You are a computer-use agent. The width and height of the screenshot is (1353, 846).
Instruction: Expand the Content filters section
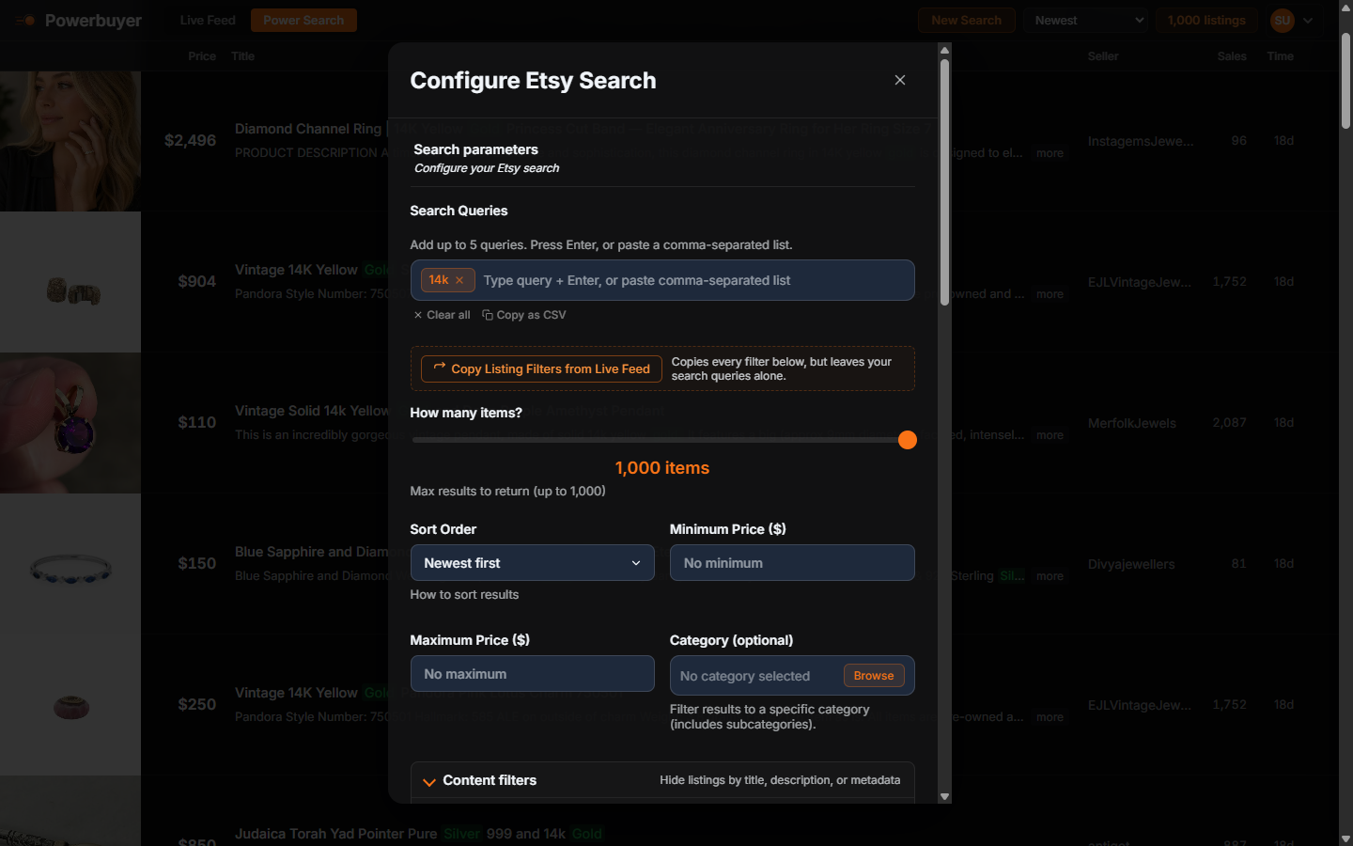pyautogui.click(x=662, y=780)
